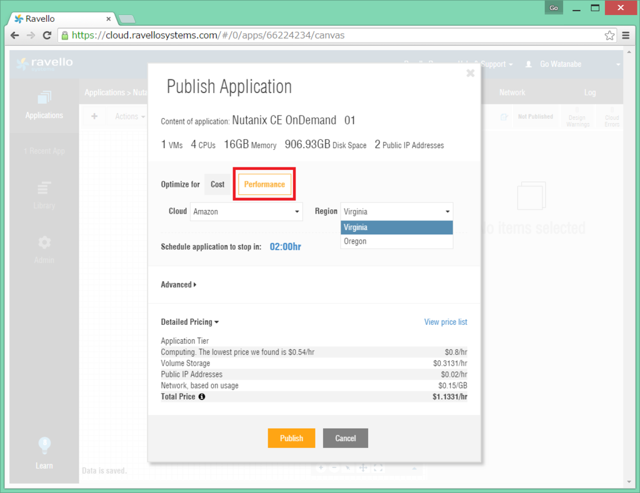Choose Oregon from region list
This screenshot has height=493, width=640.
pyautogui.click(x=397, y=241)
